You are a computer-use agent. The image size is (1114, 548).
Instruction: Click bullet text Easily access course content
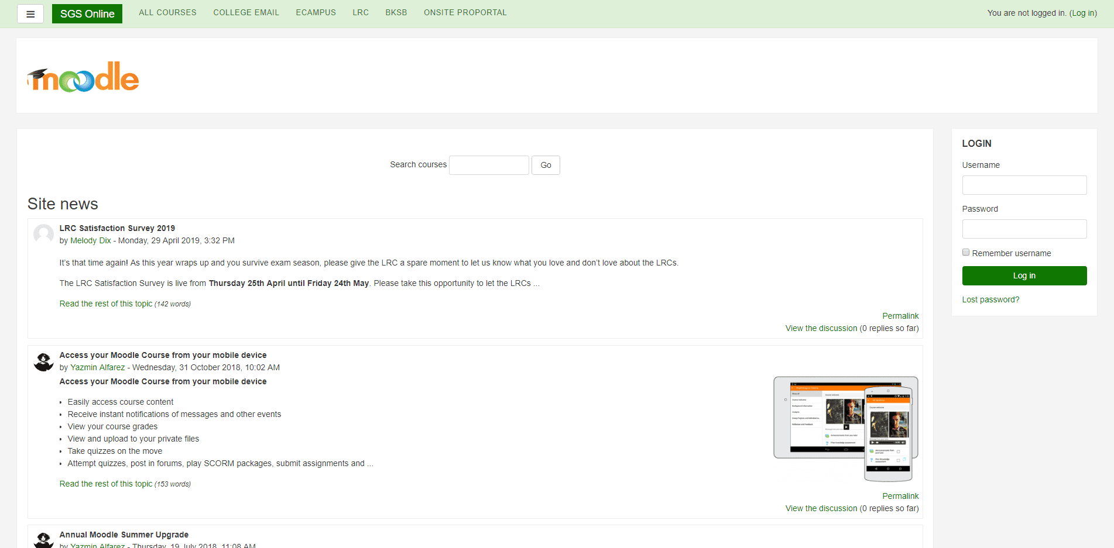point(121,402)
